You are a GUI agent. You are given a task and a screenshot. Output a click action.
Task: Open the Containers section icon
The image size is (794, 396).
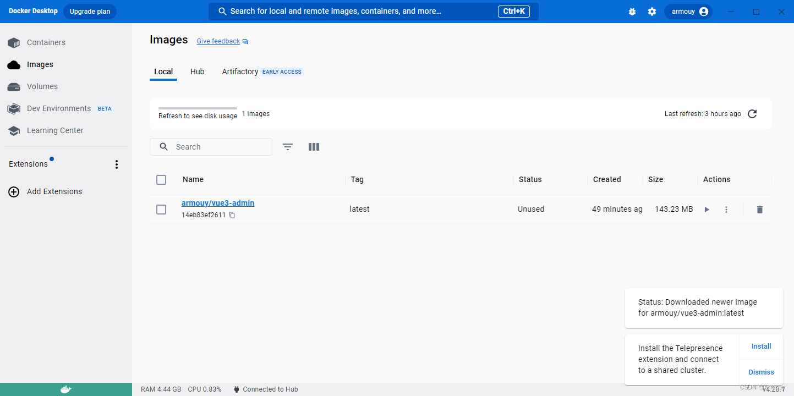coord(14,42)
